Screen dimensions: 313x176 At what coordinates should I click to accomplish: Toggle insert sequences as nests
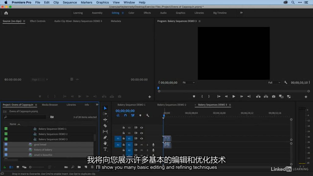click(x=118, y=115)
